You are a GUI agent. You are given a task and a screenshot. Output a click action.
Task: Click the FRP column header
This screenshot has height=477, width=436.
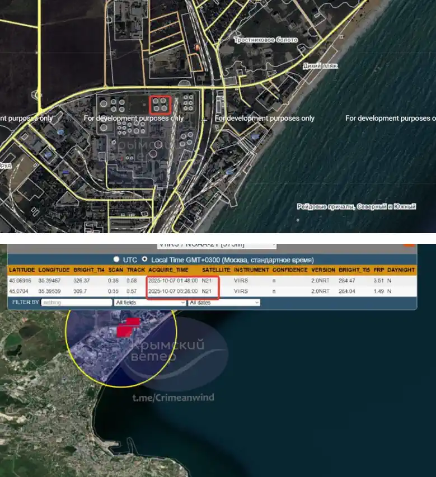click(x=378, y=270)
